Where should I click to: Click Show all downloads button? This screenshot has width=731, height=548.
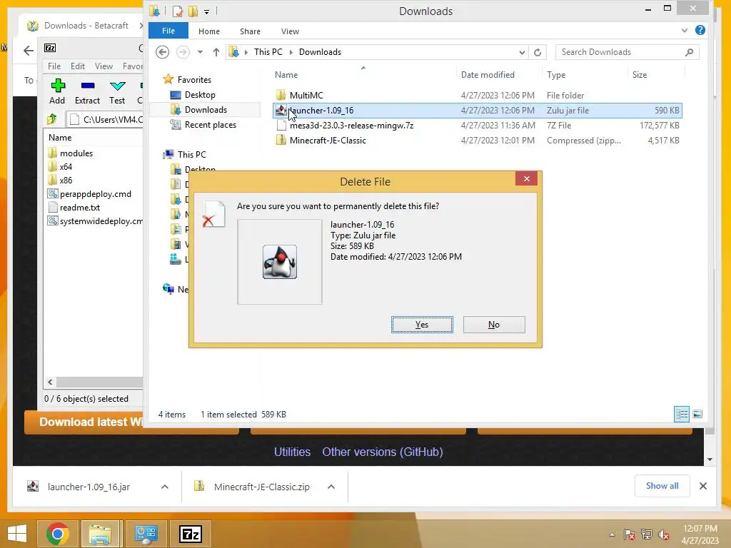click(662, 486)
